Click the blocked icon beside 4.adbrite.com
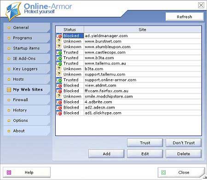The width and height of the screenshot is (207, 180). pos(59,102)
